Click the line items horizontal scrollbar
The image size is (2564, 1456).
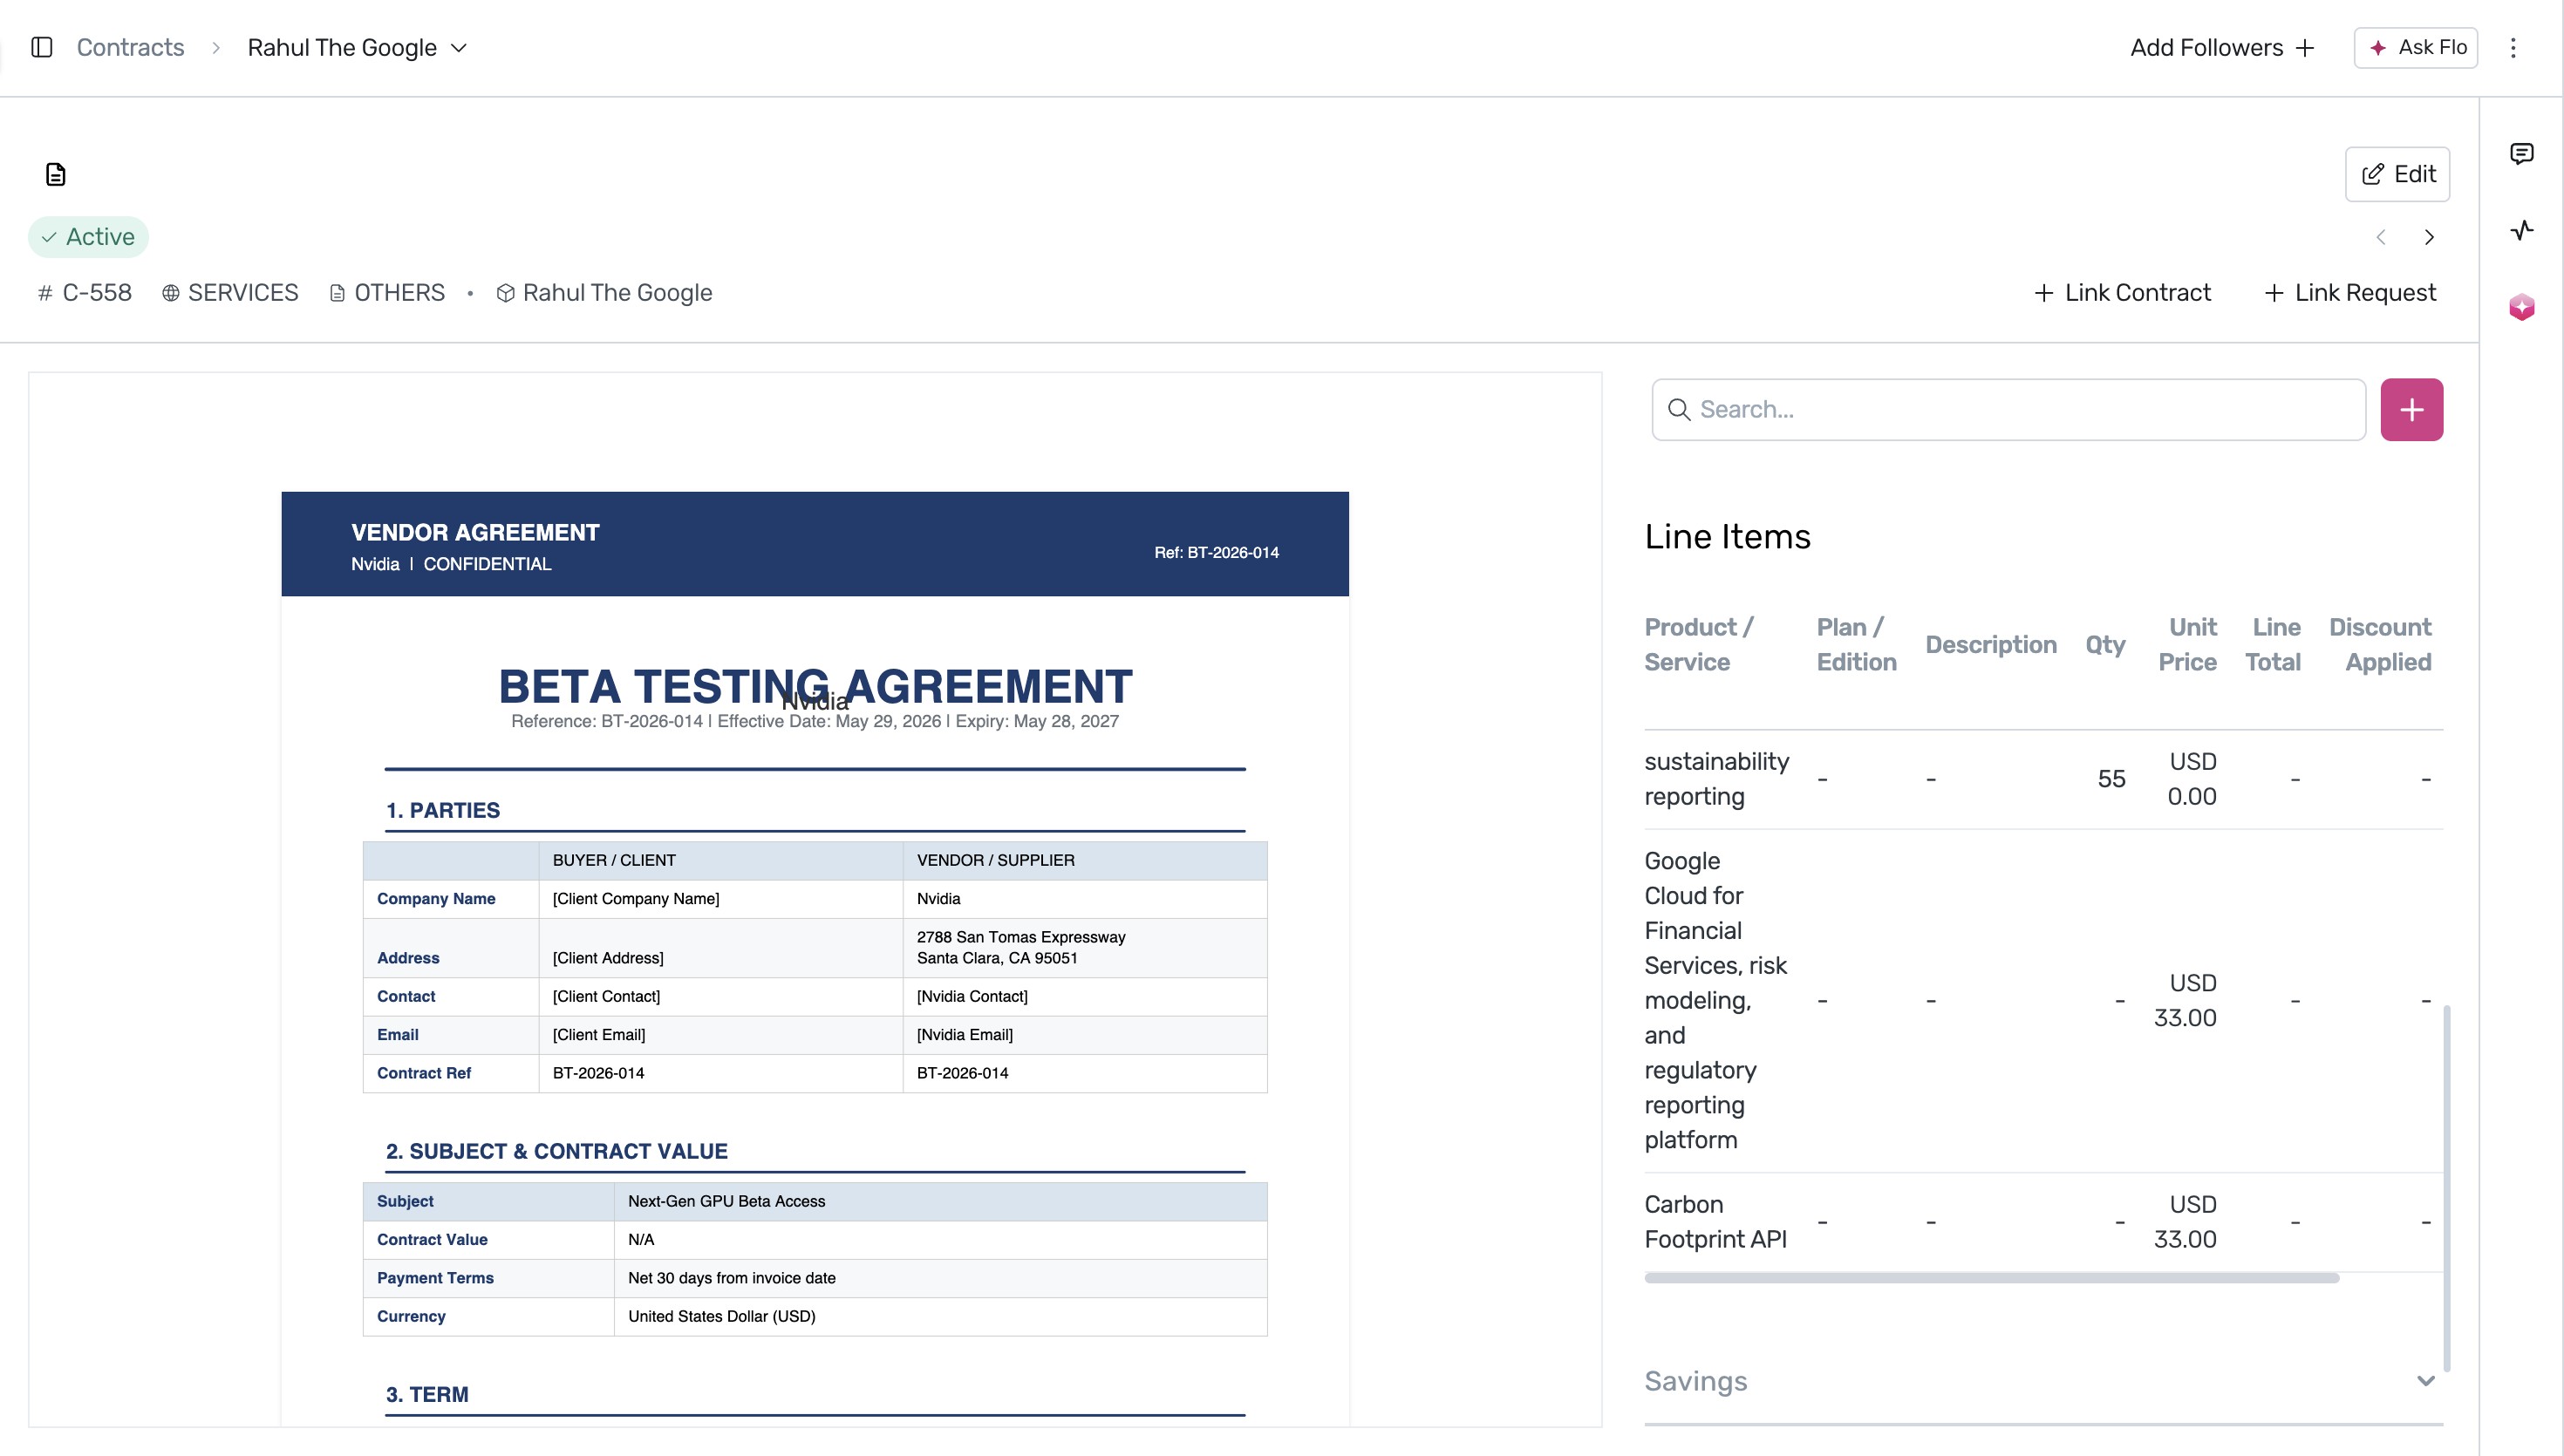pyautogui.click(x=1991, y=1277)
